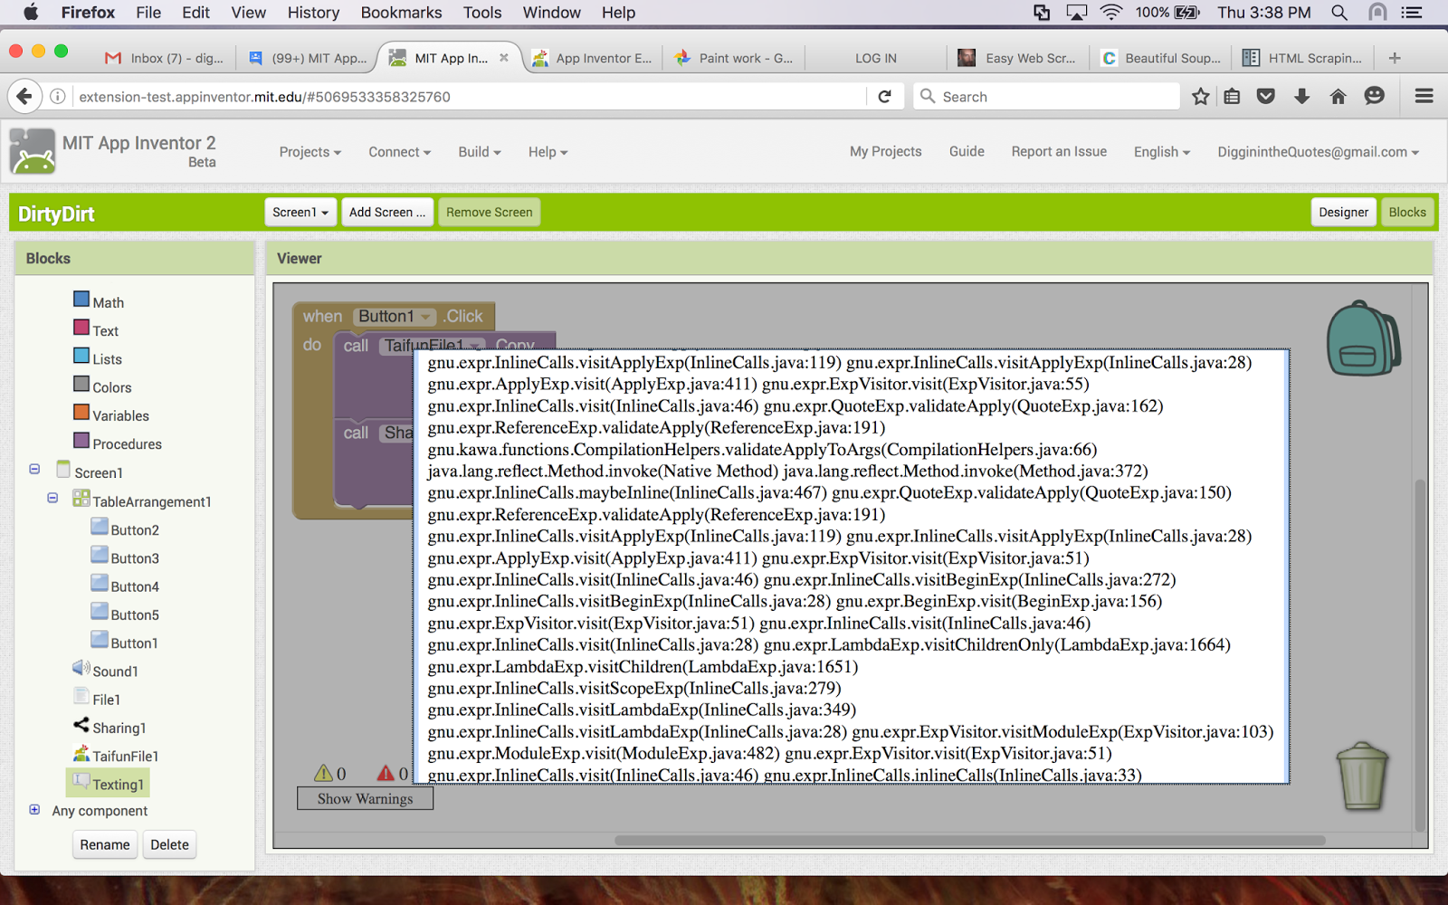The height and width of the screenshot is (905, 1448).
Task: Select the Math blocks color square
Action: pos(81,300)
